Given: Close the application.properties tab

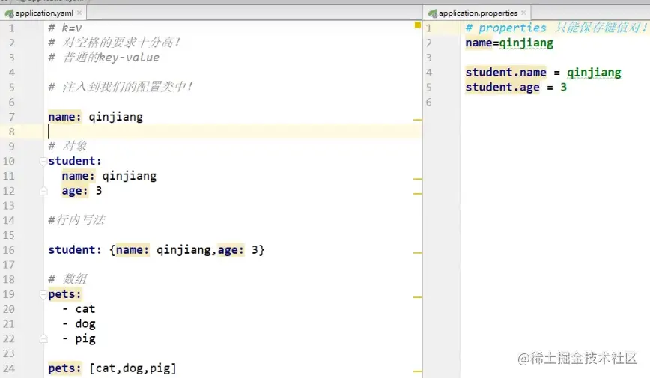Looking at the screenshot, I should (x=523, y=13).
